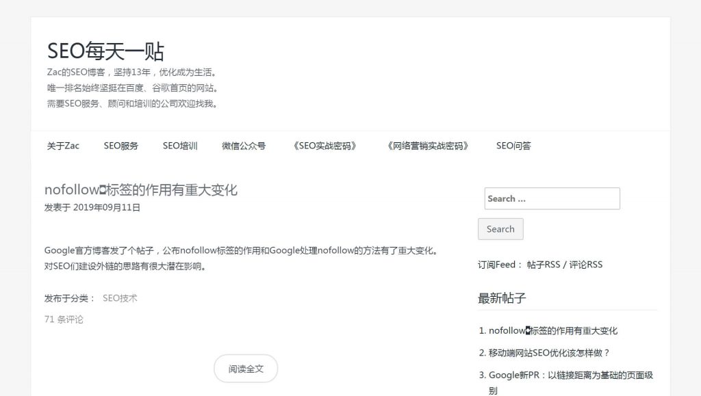The height and width of the screenshot is (396, 701).
Task: Subscribe via the 帖子RSS link
Action: click(x=543, y=265)
